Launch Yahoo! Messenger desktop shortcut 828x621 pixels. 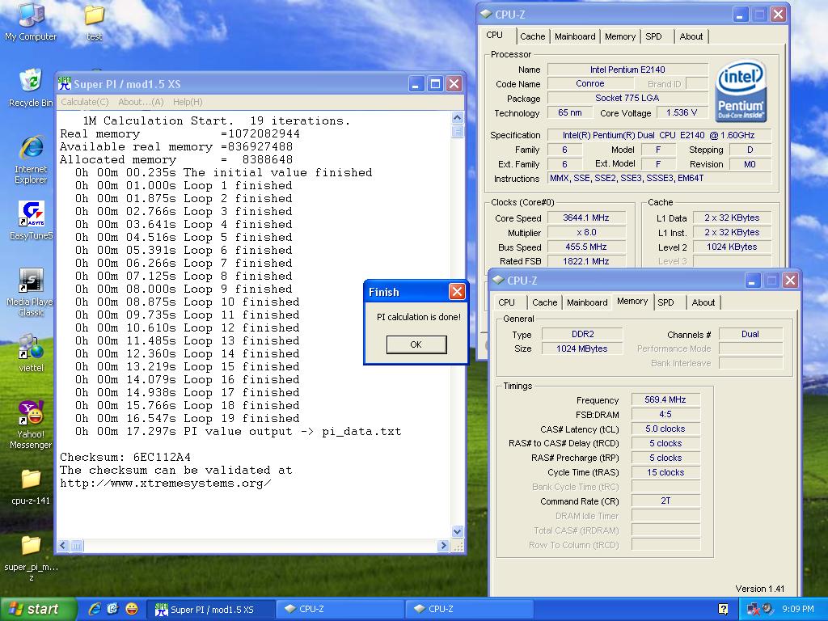point(31,425)
